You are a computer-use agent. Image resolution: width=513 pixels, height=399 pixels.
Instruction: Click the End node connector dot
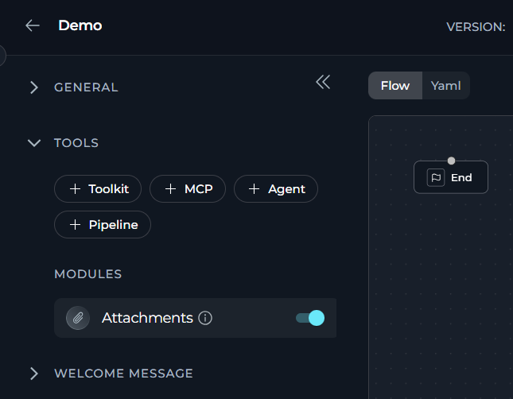[451, 161]
